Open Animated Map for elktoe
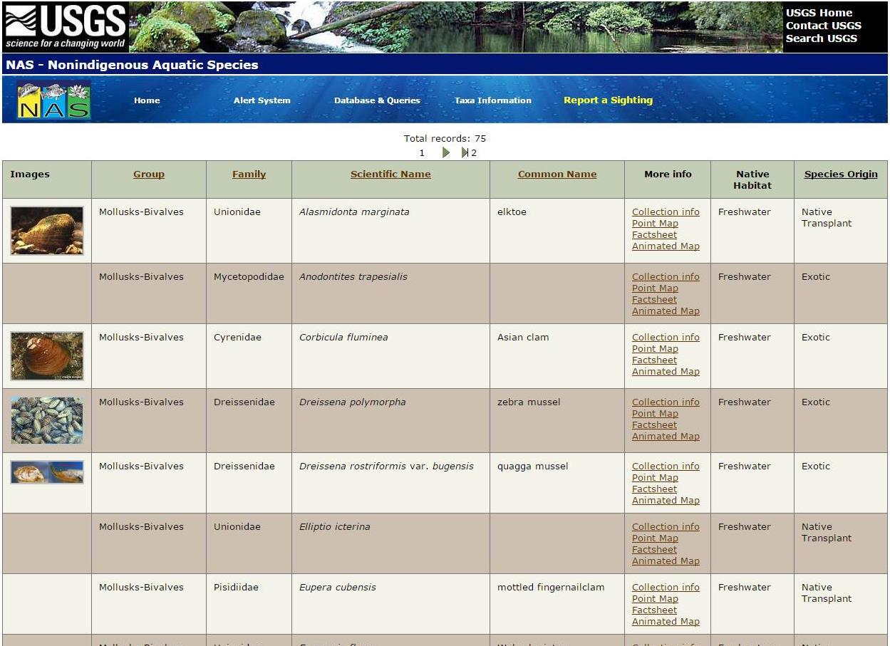Screen dimensions: 890x646 [666, 246]
